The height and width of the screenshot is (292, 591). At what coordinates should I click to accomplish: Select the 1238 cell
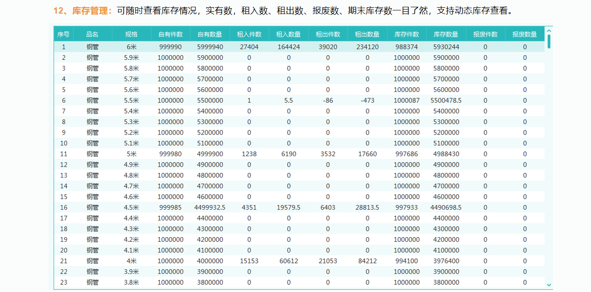[249, 154]
